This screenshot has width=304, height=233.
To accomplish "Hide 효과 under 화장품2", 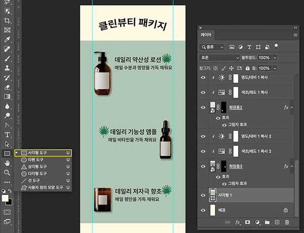I will coord(218,118).
